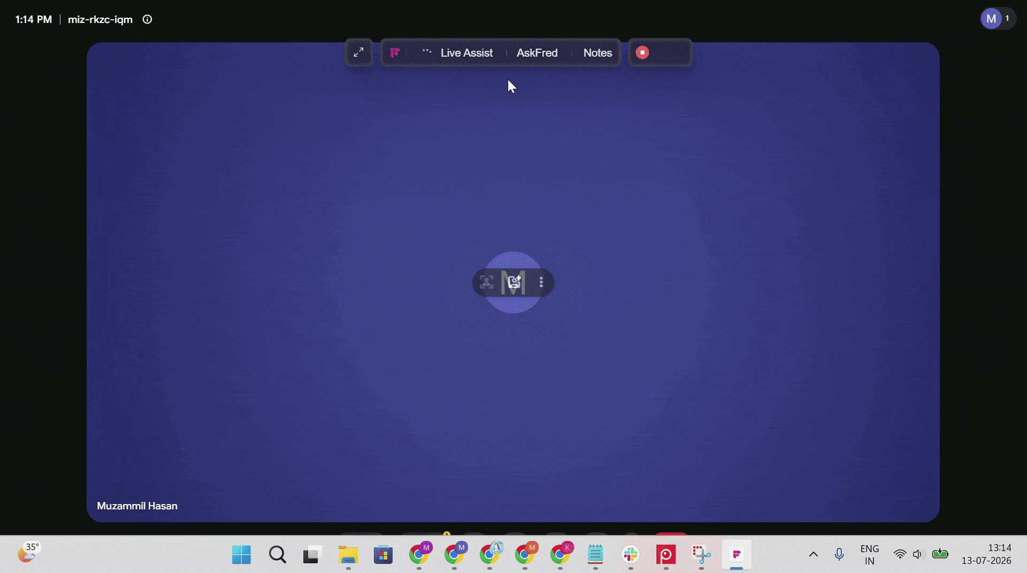Open Snipping Tool from the taskbar
1027x573 pixels.
(x=701, y=555)
